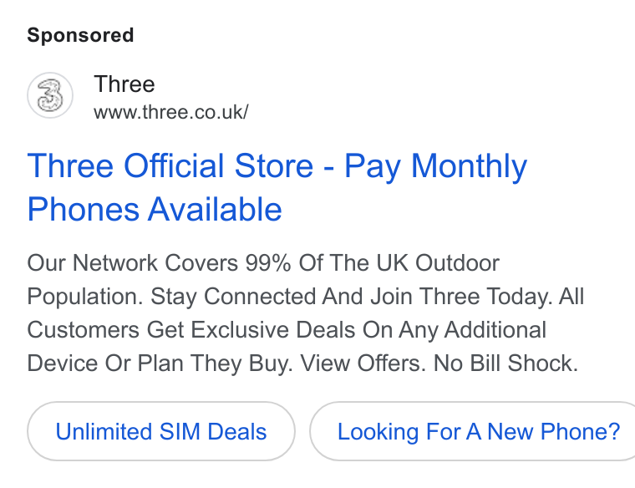Click the 'Stay Connected And Join Three Today' text
This screenshot has height=488, width=635.
(x=351, y=297)
